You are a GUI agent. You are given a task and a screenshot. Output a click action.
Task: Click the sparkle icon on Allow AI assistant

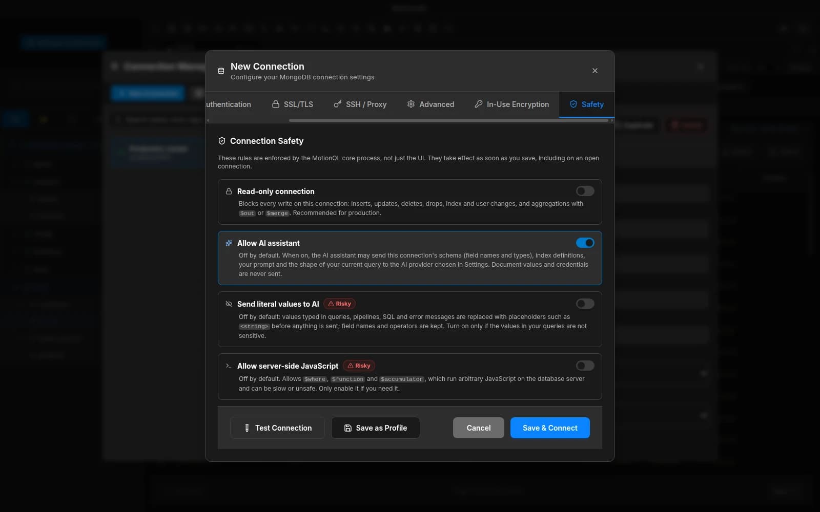coord(229,243)
